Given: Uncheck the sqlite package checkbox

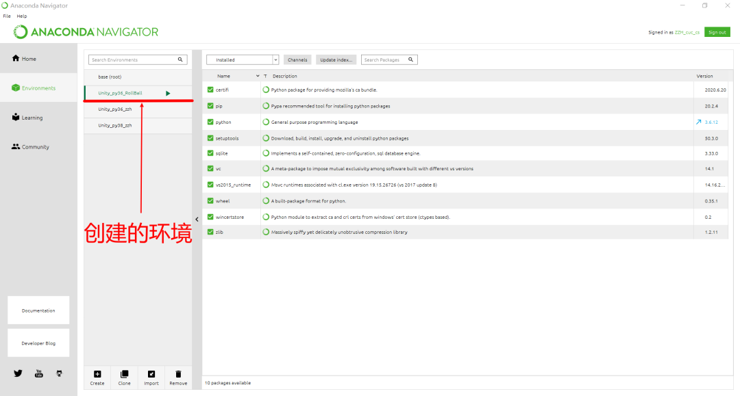Looking at the screenshot, I should click(210, 153).
